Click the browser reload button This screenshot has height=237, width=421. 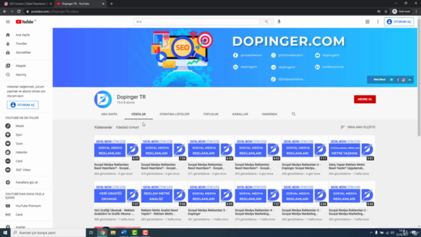[19, 12]
